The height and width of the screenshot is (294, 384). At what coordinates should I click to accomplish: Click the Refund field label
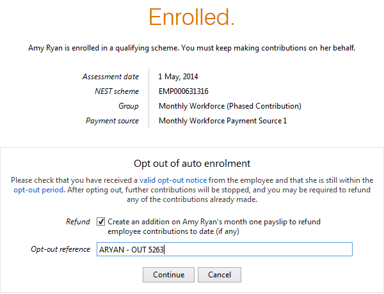tap(78, 222)
